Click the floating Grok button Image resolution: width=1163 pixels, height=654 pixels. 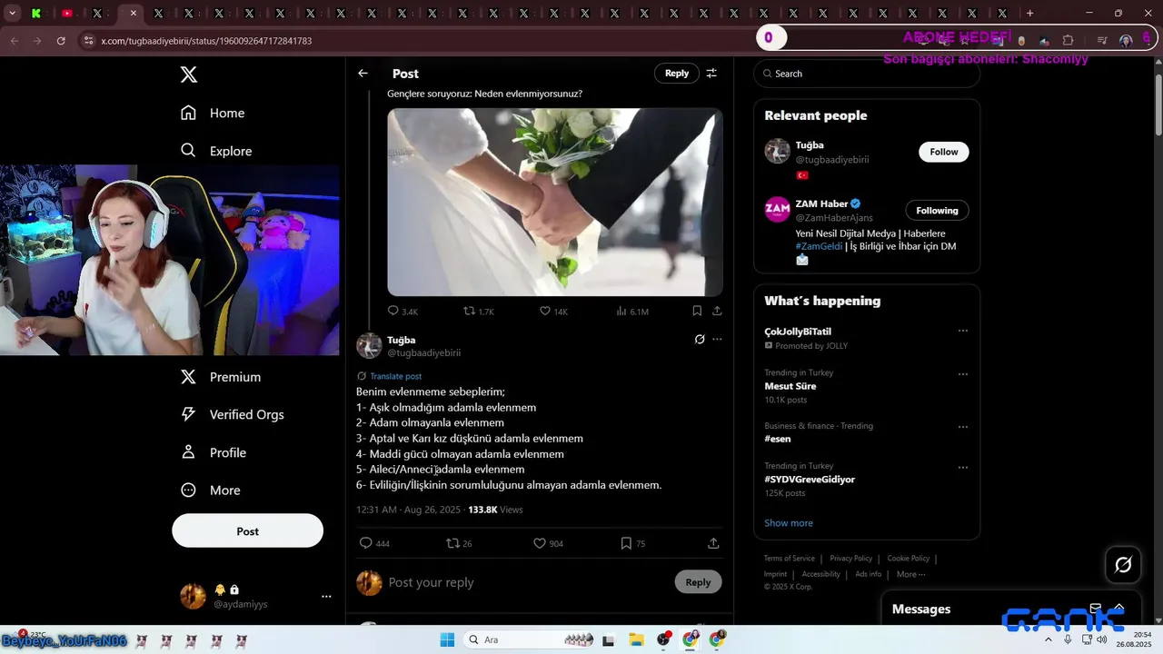click(x=1123, y=565)
